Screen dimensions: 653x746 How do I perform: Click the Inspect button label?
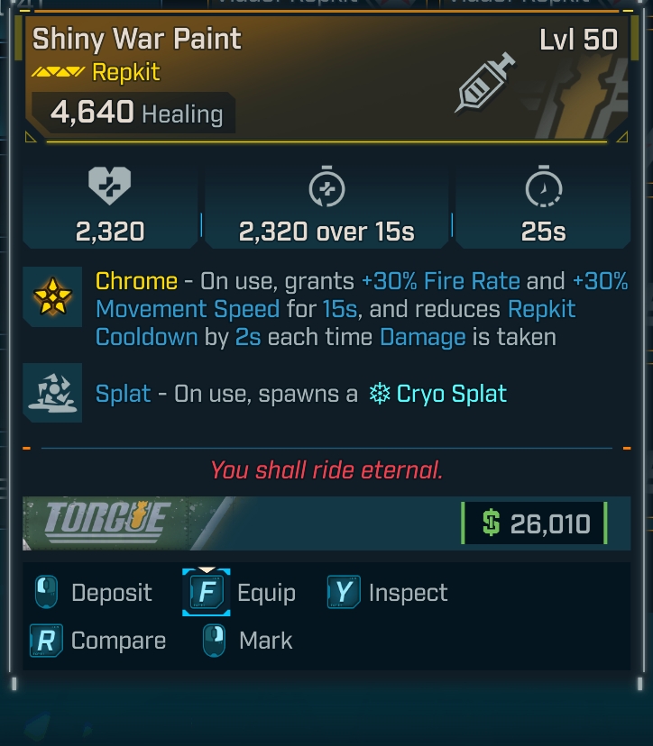(408, 593)
